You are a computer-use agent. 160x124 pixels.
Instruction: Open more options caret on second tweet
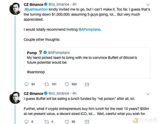coord(148,94)
